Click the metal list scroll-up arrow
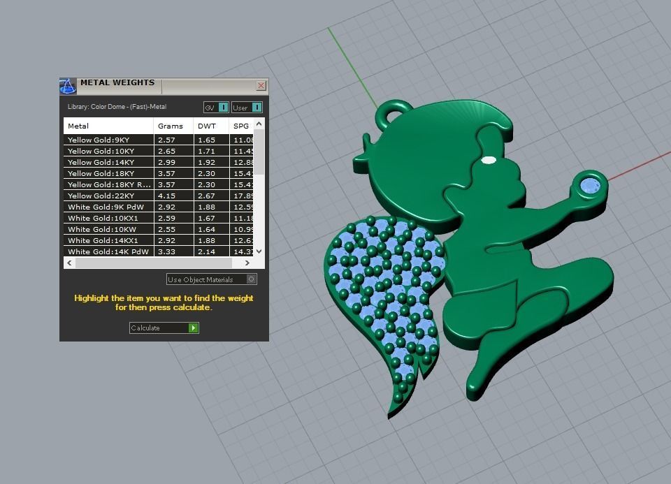The width and height of the screenshot is (671, 484). tap(259, 124)
